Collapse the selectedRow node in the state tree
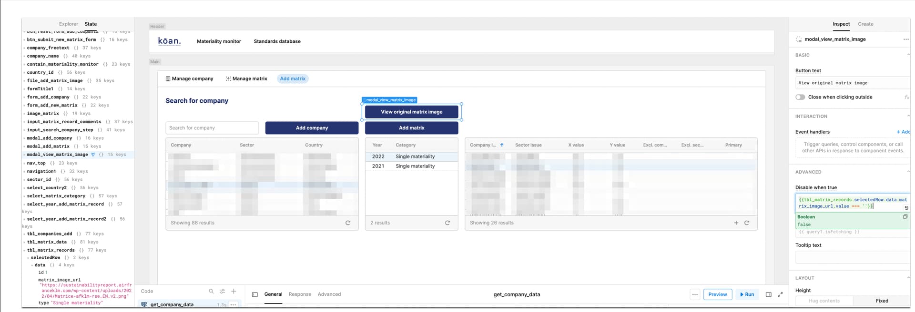 [x=28, y=258]
